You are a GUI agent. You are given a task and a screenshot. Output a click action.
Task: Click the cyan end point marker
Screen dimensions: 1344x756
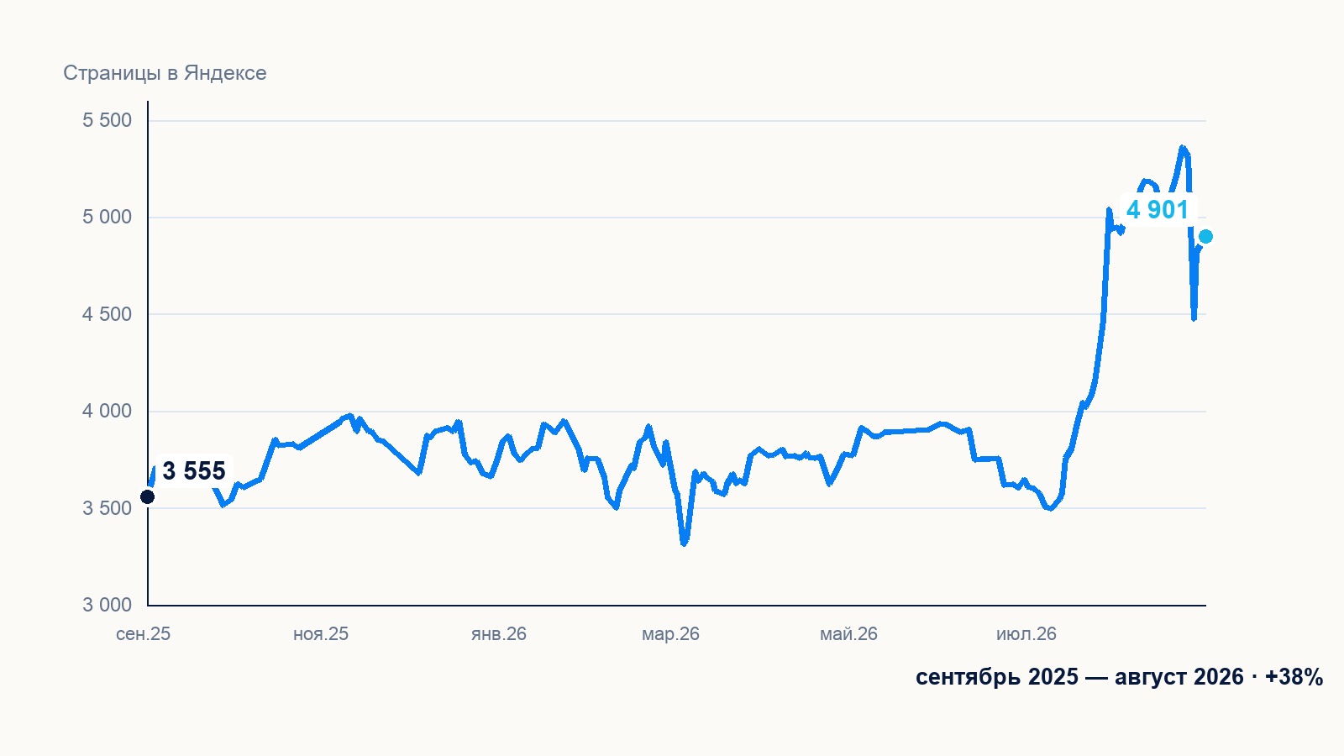(x=1205, y=237)
